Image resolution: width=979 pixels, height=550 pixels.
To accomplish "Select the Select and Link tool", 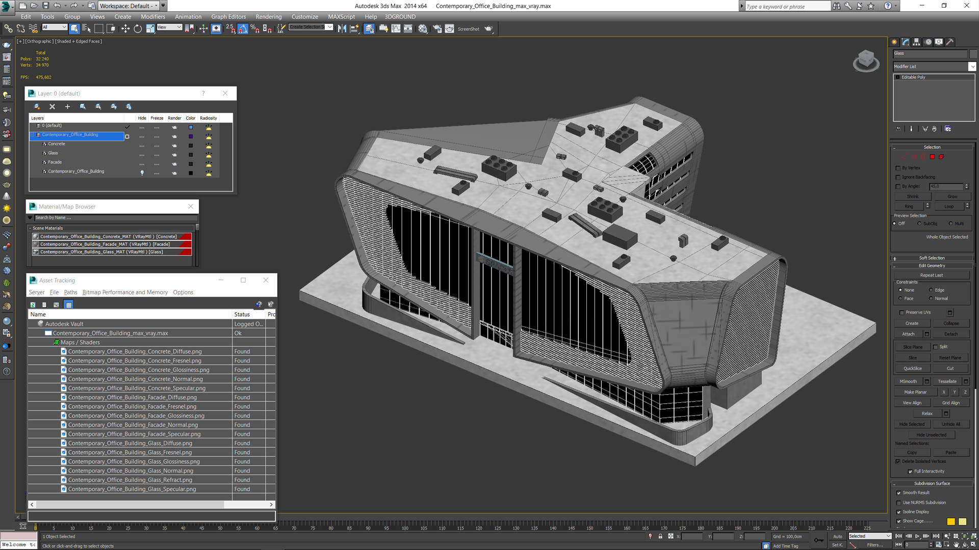I will (9, 29).
